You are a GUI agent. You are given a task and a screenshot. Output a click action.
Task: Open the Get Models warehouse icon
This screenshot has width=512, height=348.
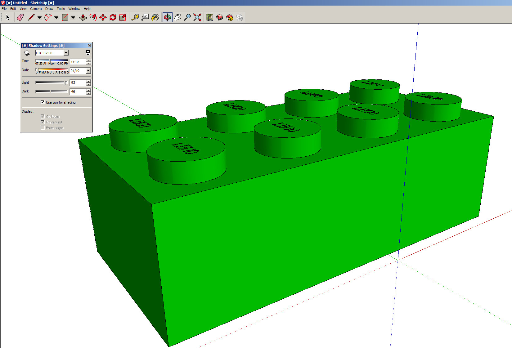pyautogui.click(x=220, y=17)
